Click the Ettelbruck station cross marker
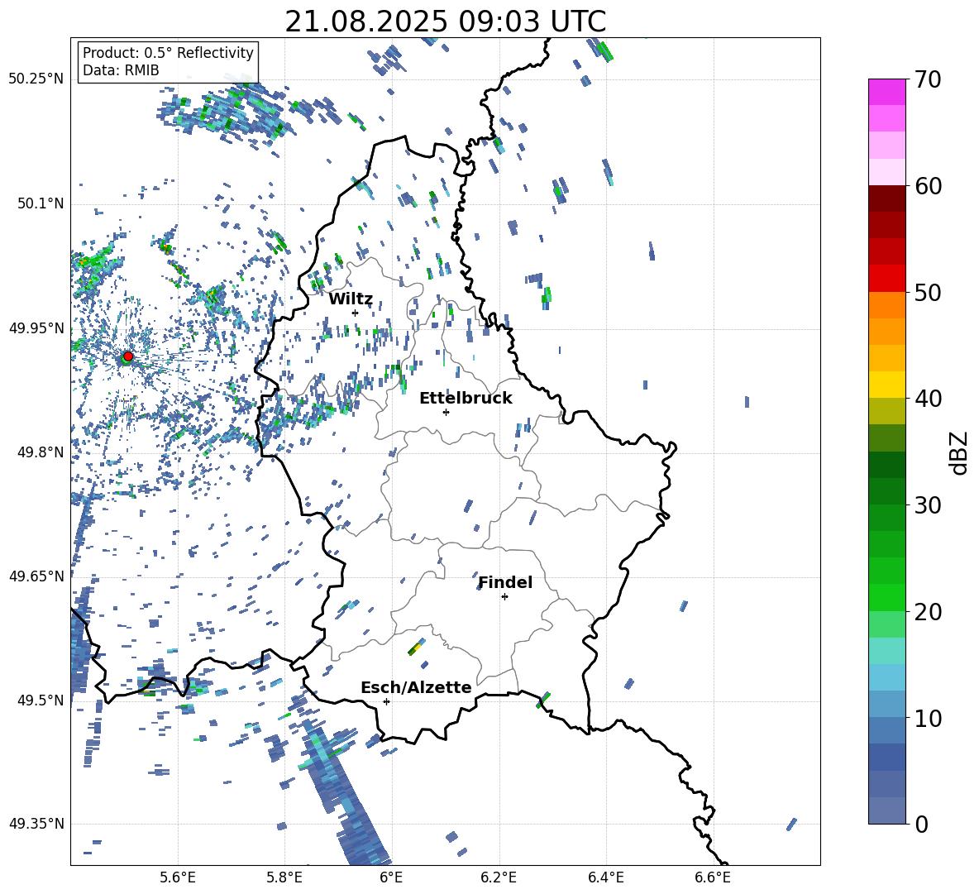The width and height of the screenshot is (979, 894). [446, 412]
